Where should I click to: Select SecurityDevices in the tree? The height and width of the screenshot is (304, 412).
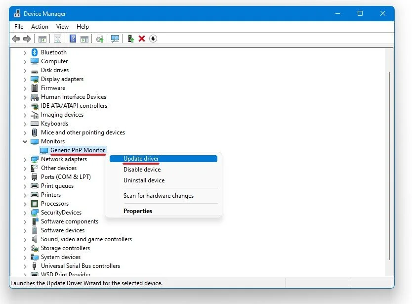tap(61, 213)
